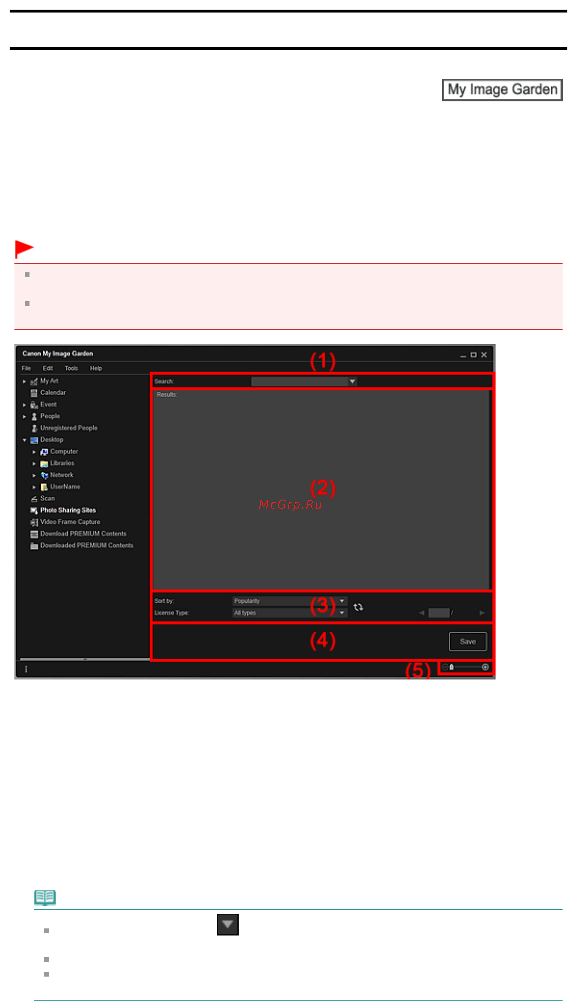Open the Calendar view in sidebar
The width and height of the screenshot is (577, 1008).
(48, 392)
